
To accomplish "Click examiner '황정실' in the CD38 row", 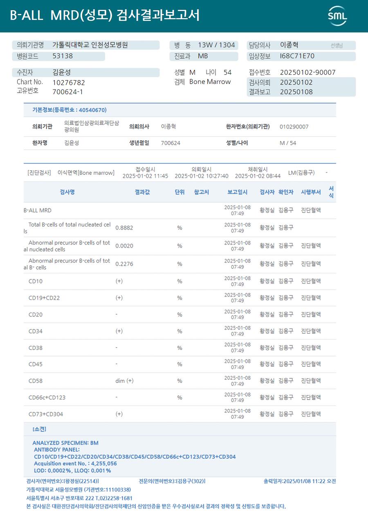I will (x=267, y=348).
